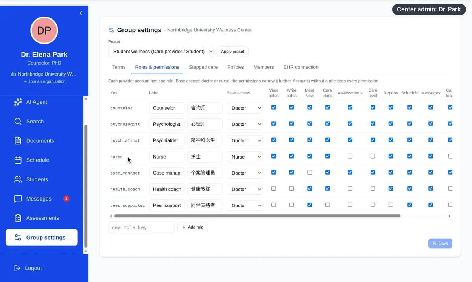
Task: Open Base access dropdown for psychiatrist
Action: pyautogui.click(x=244, y=140)
